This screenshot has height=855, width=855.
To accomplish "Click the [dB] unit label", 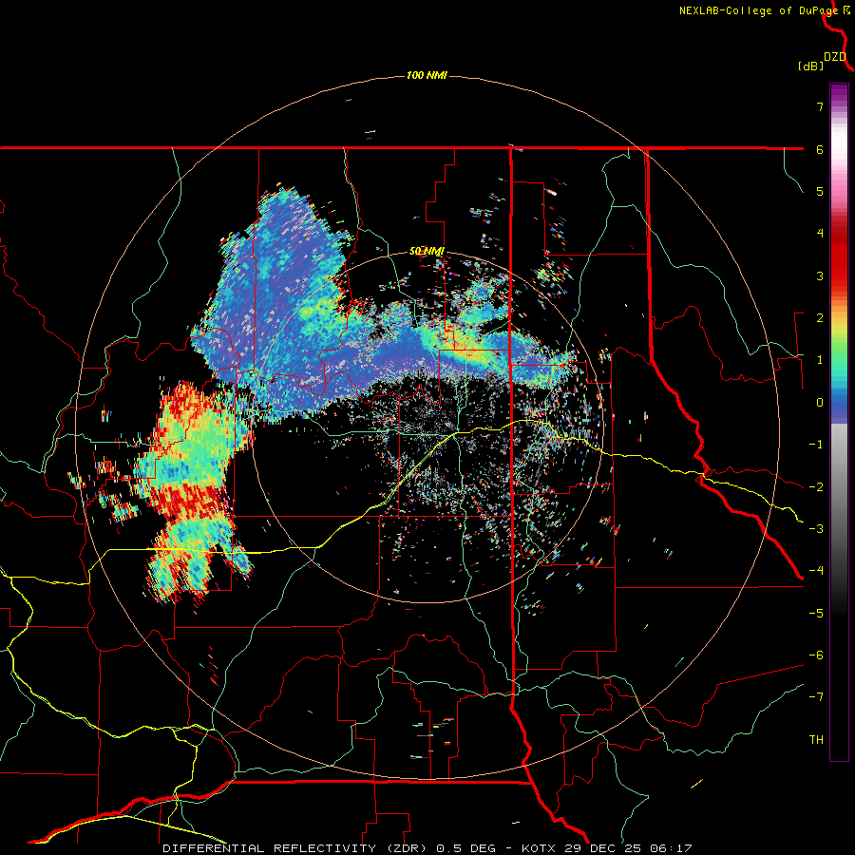I will click(x=811, y=66).
